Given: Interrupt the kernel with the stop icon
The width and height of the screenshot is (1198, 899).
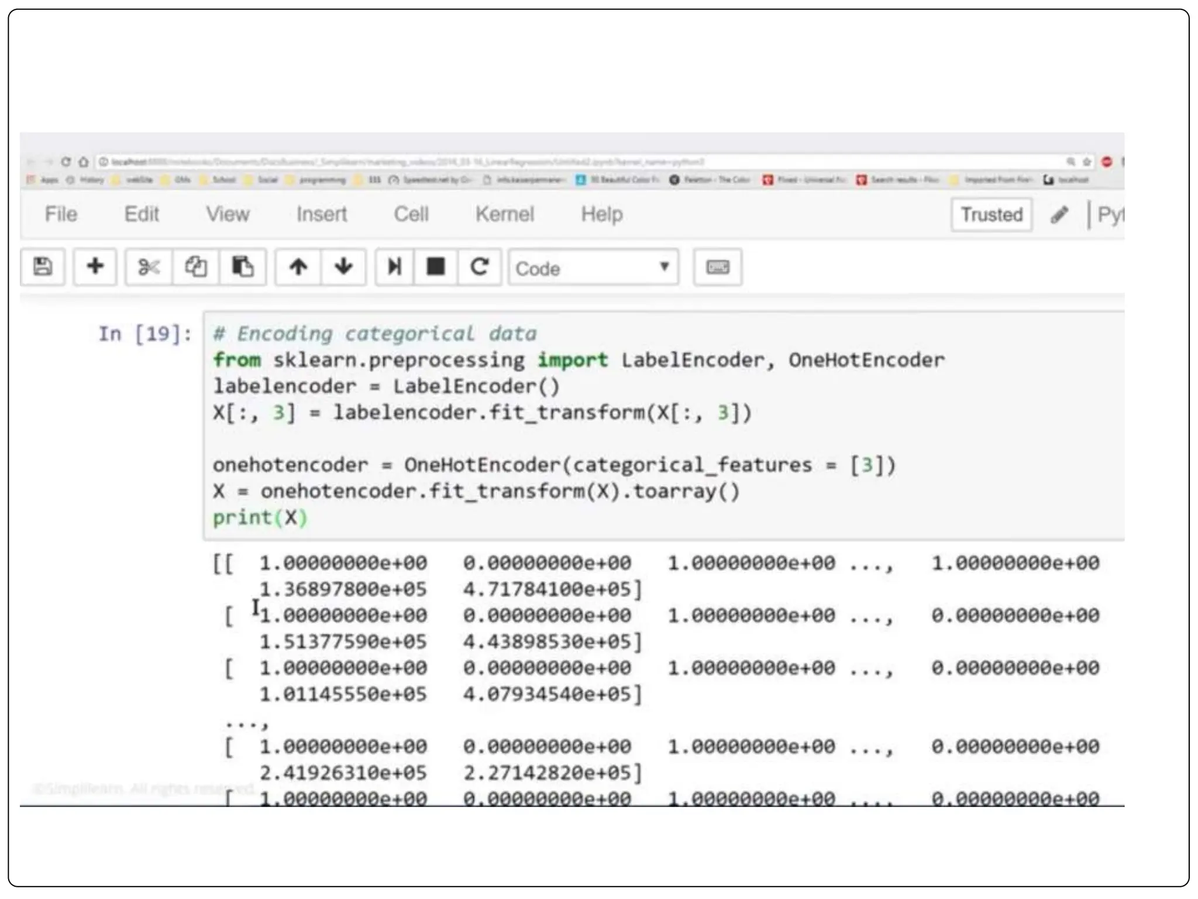Looking at the screenshot, I should click(x=436, y=267).
